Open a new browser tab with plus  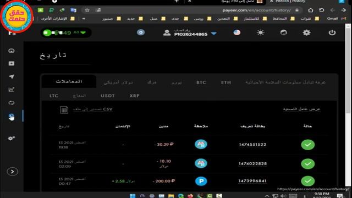177,1
